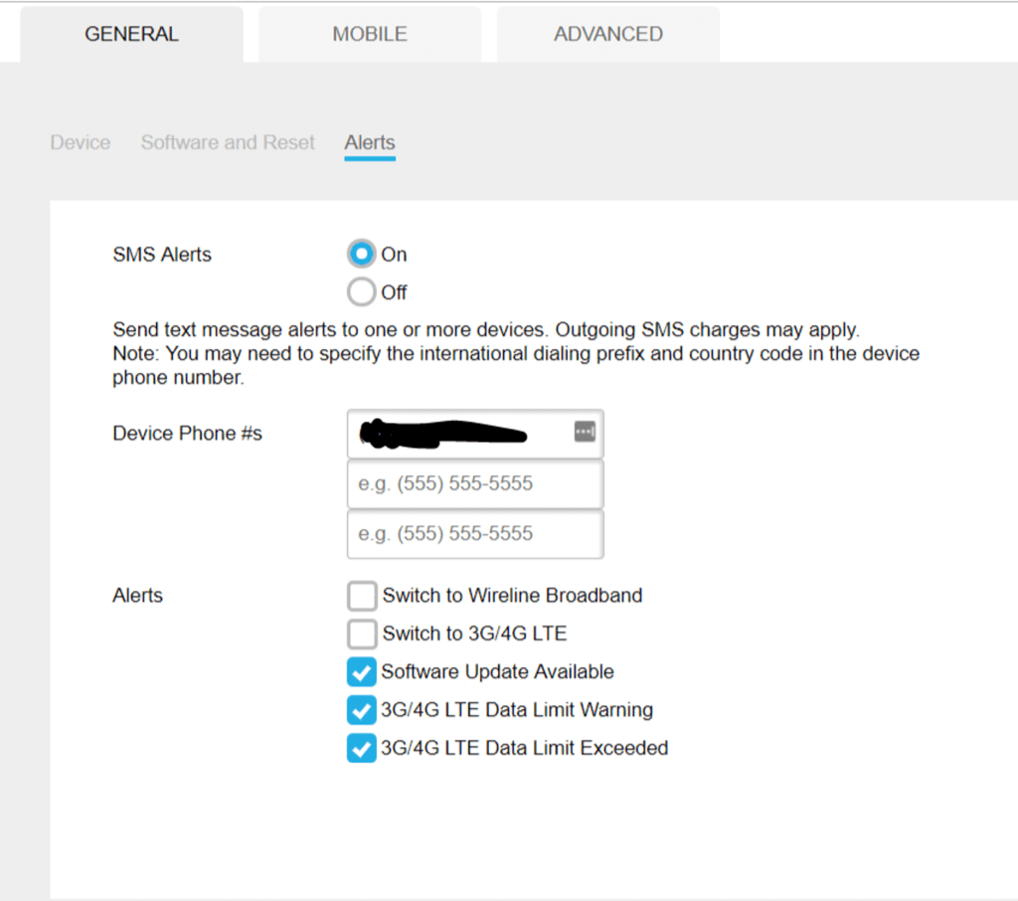1018x901 pixels.
Task: Disable 3G/4G LTE Data Limit Warning checkbox
Action: (362, 710)
